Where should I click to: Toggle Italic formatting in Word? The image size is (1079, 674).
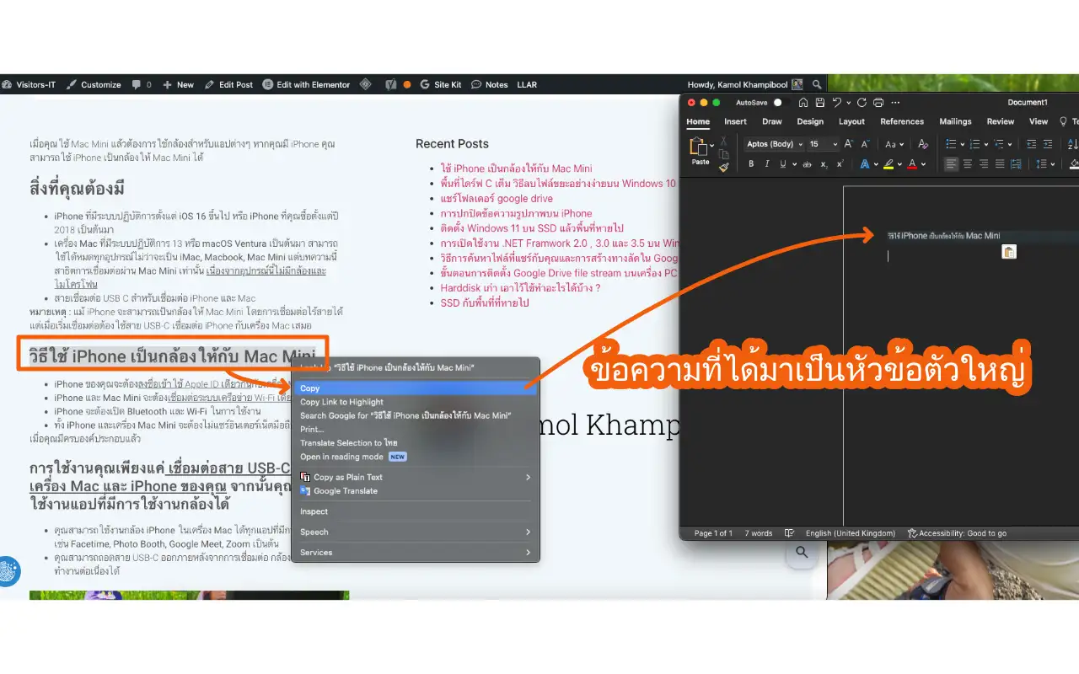[x=766, y=164]
